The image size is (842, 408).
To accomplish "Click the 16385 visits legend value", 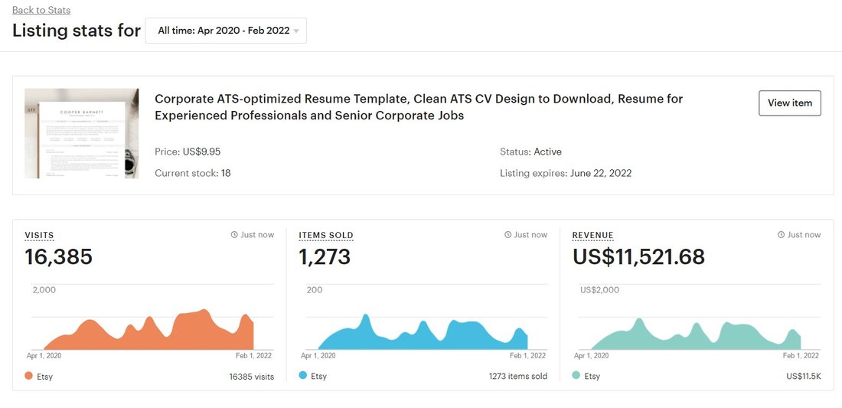I will point(251,377).
